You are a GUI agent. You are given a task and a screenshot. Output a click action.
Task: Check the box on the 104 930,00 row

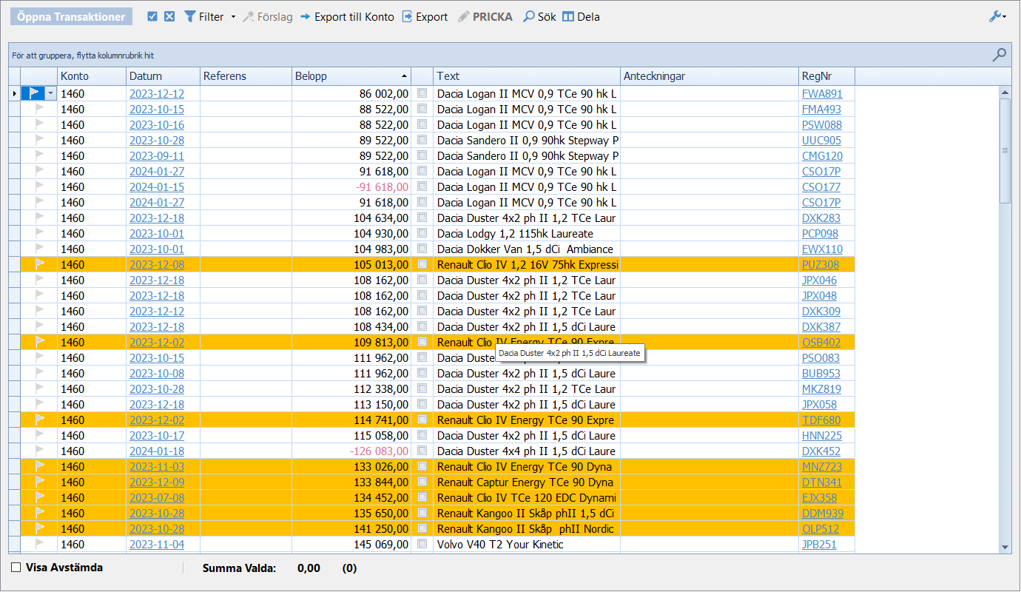tap(422, 233)
